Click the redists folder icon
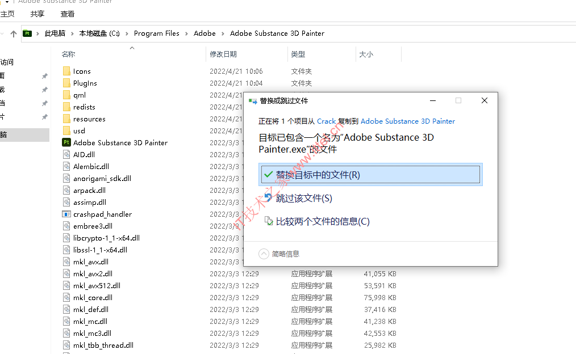 [66, 107]
